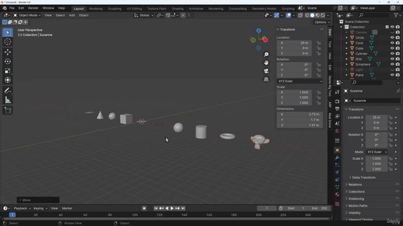Open the Modifiers wrench tab icon
This screenshot has width=403, height=226.
338,158
